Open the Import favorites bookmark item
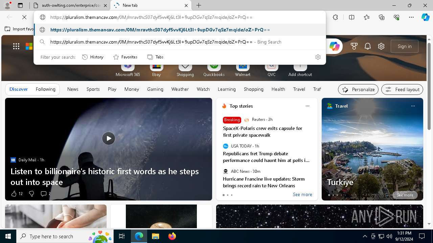Screen dimensions: 433x243 tap(19, 29)
